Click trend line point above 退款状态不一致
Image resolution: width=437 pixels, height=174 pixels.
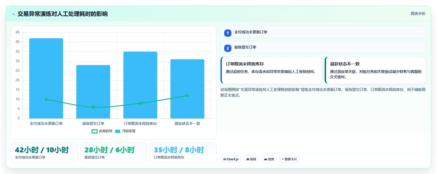click(x=187, y=96)
